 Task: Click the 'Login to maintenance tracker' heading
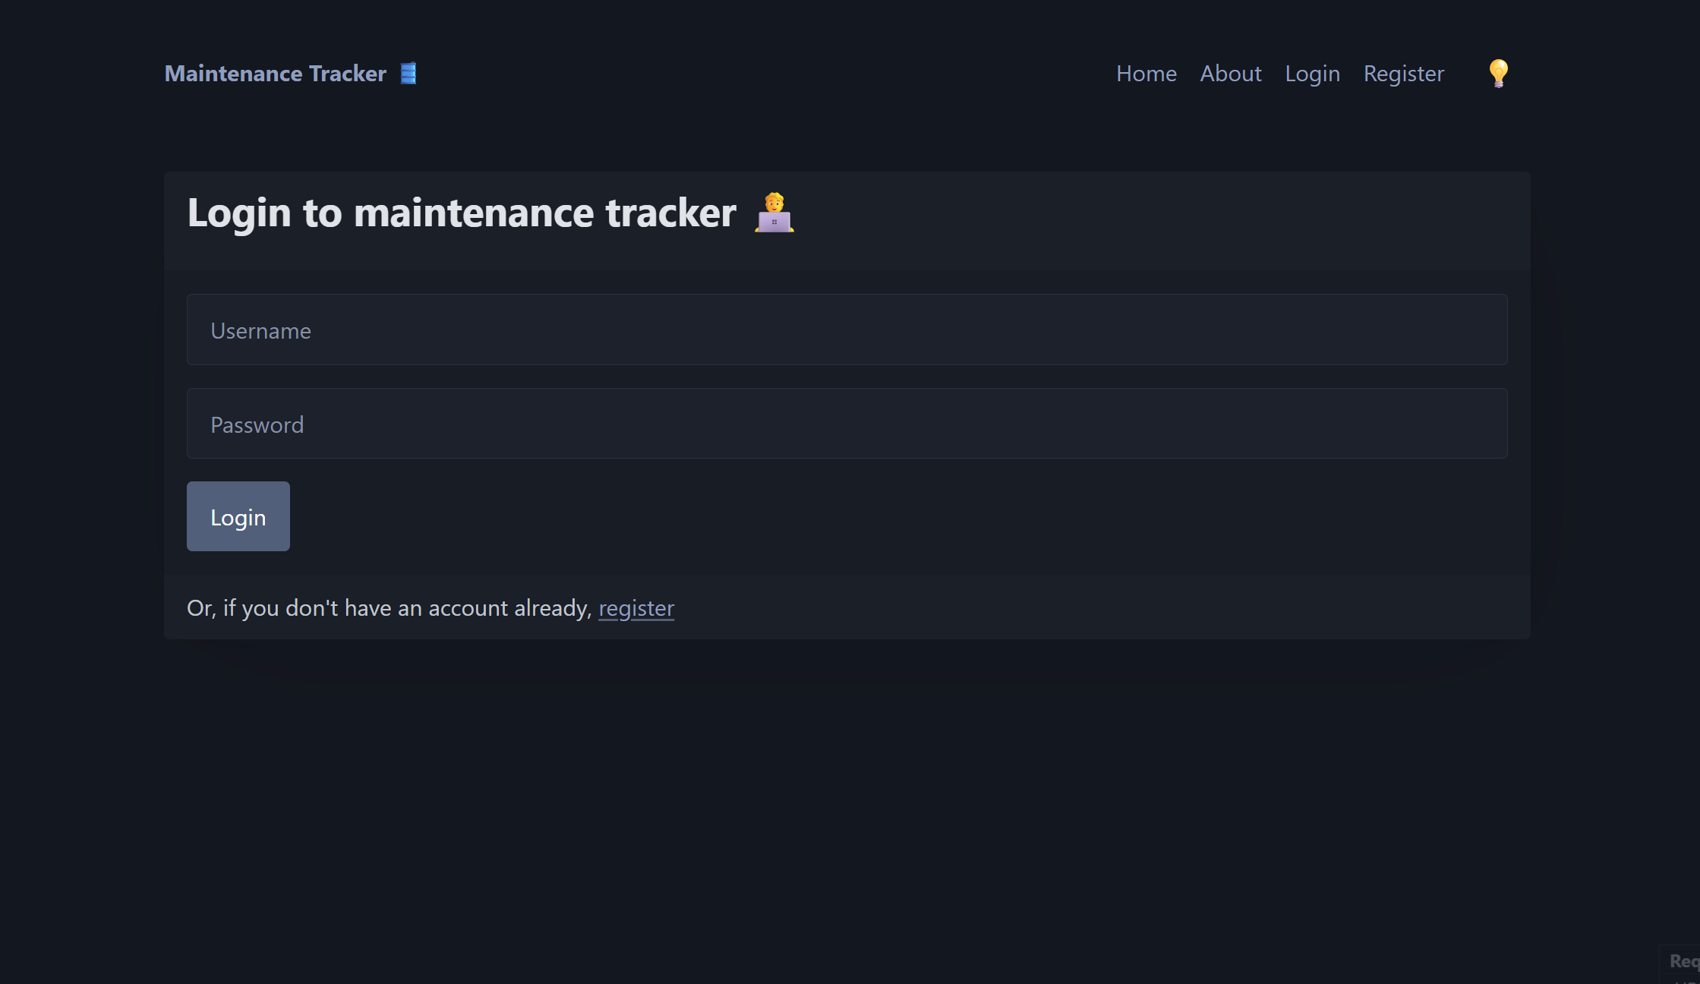point(461,213)
